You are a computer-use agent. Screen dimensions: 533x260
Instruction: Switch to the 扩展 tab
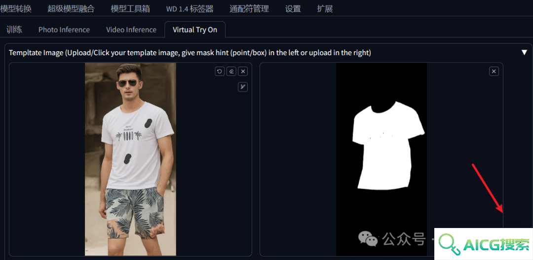click(x=325, y=8)
